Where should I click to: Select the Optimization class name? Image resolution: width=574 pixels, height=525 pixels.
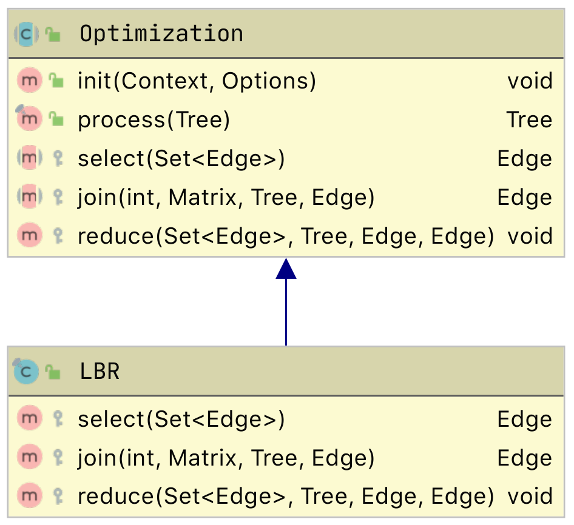click(x=161, y=34)
